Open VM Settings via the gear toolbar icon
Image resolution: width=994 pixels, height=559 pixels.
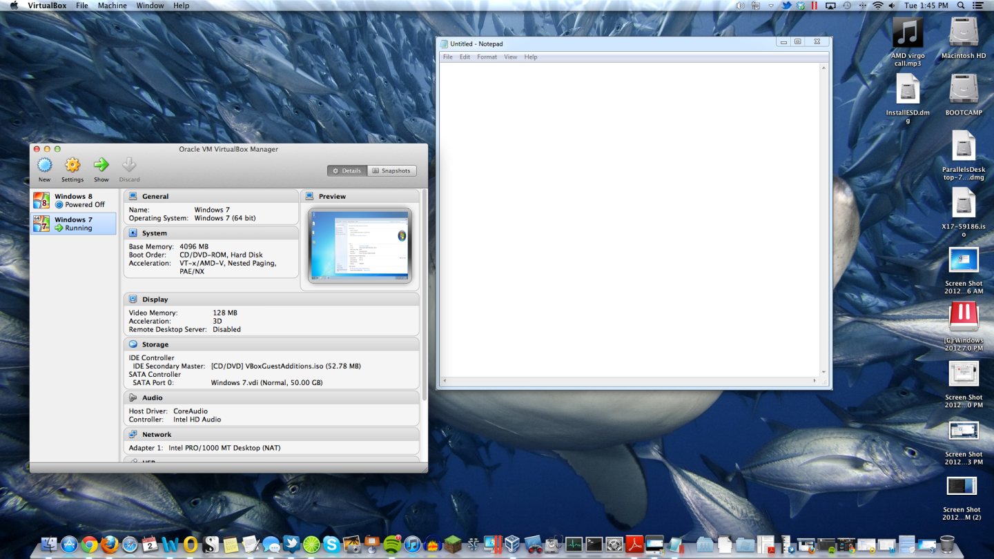[x=72, y=166]
